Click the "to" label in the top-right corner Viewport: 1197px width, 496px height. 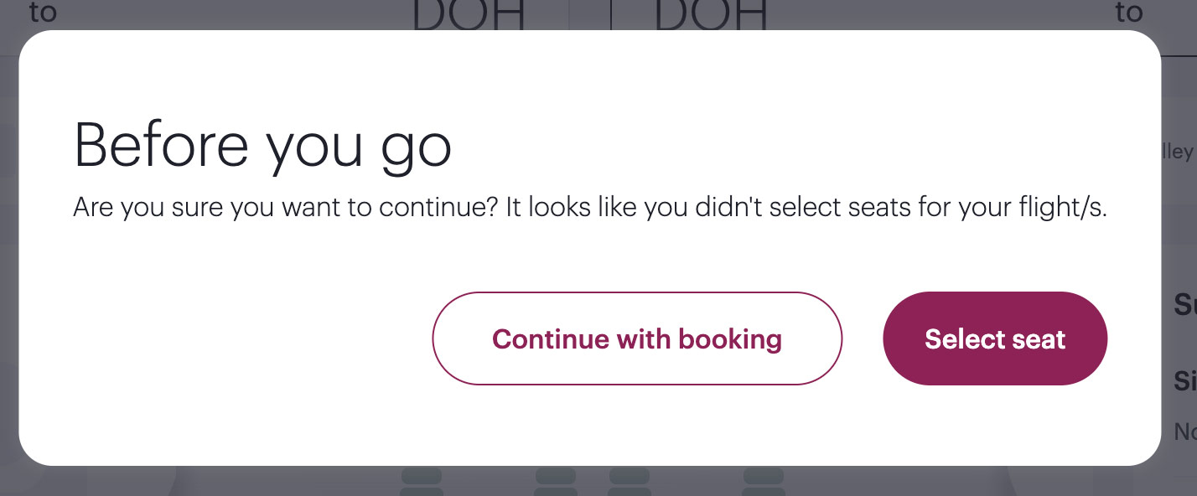pyautogui.click(x=1128, y=13)
